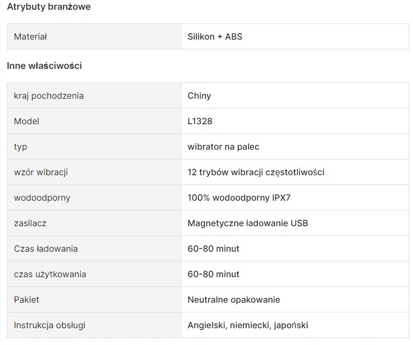Click the model number "L1328"
The width and height of the screenshot is (413, 345).
pos(200,122)
